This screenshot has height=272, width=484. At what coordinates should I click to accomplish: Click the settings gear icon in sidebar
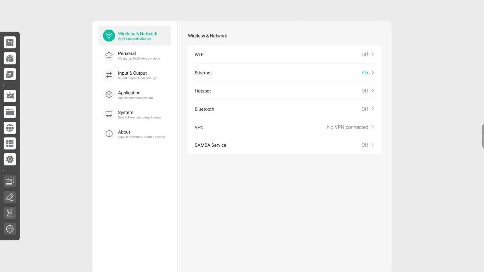(x=10, y=160)
